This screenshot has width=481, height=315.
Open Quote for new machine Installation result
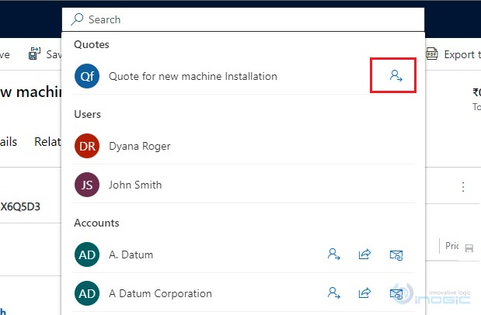pos(193,76)
